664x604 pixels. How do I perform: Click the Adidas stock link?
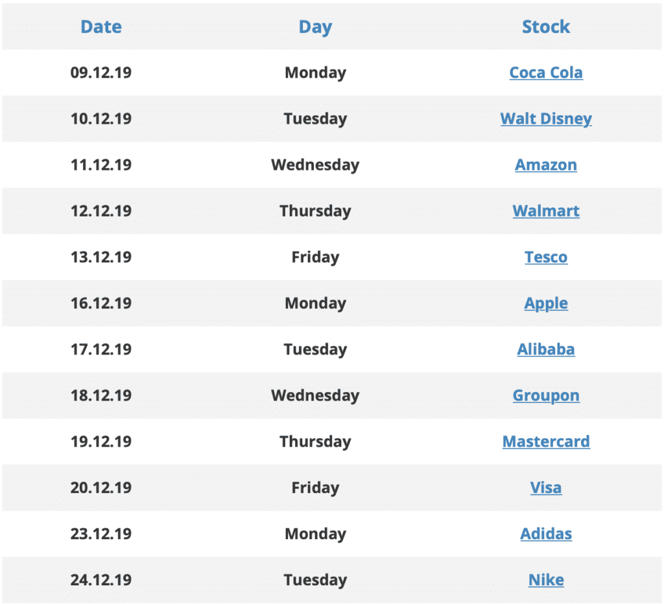tap(546, 534)
